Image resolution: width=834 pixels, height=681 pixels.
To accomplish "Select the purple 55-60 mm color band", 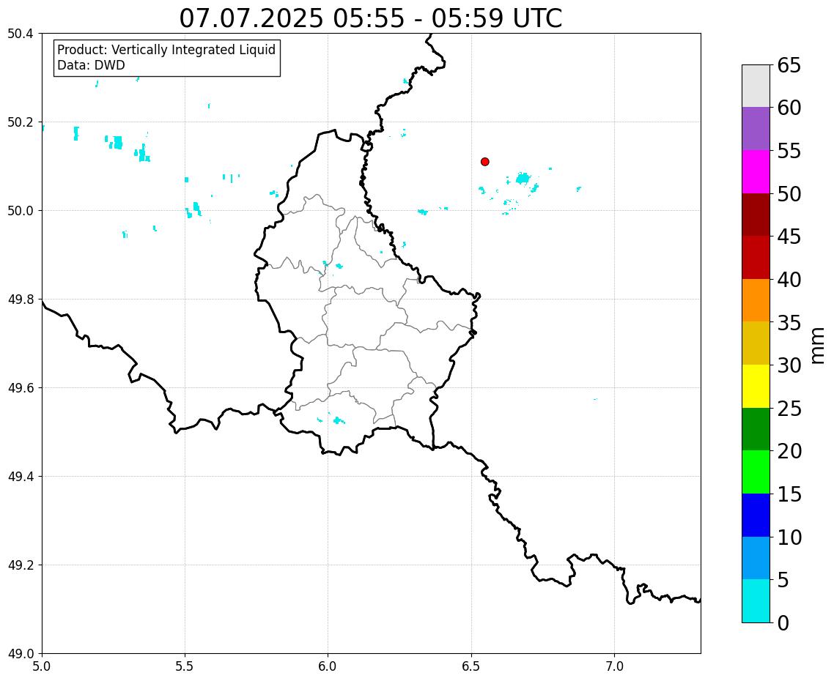I will 756,129.
